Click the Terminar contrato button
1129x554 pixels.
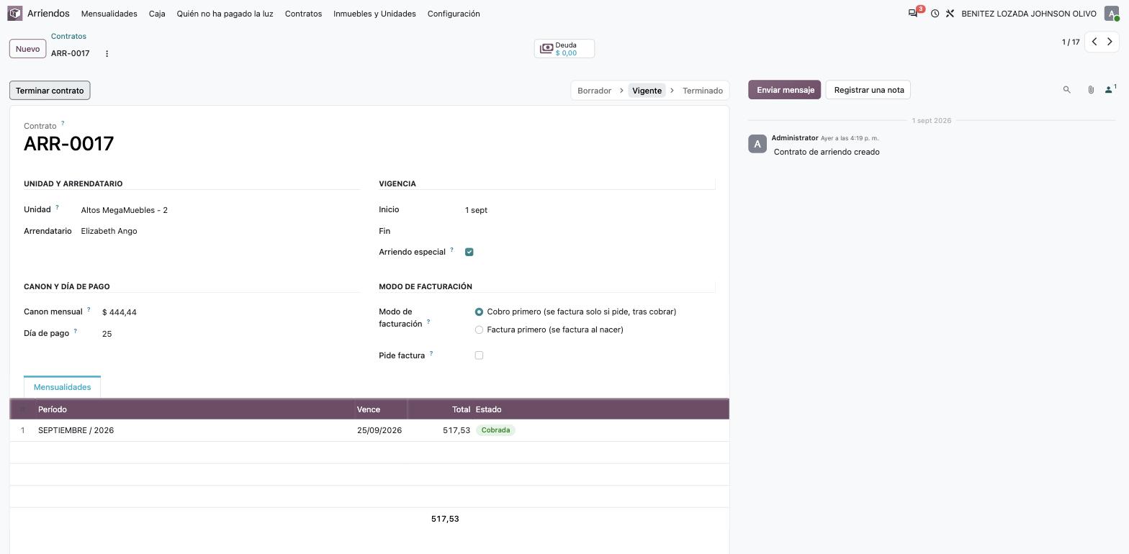[50, 91]
